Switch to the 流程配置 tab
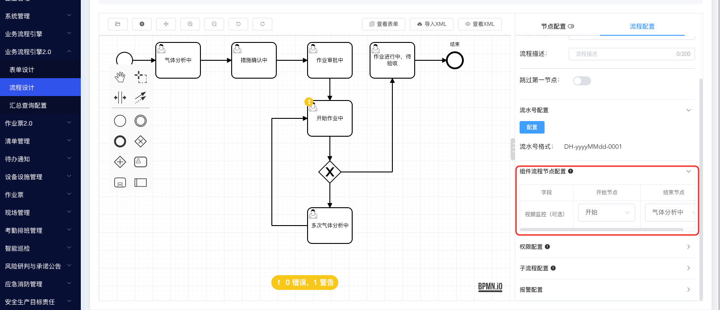 click(x=642, y=26)
